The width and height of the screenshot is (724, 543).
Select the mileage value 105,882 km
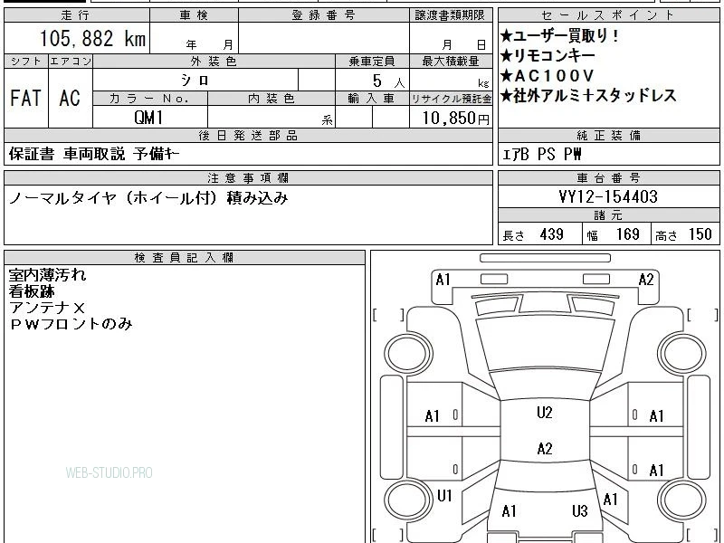click(x=93, y=38)
